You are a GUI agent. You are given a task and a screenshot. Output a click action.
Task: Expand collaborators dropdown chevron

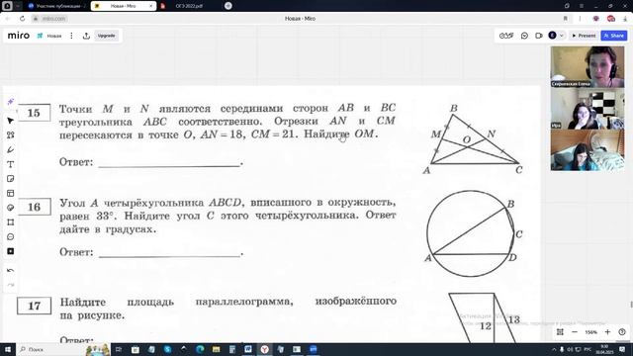coord(561,36)
